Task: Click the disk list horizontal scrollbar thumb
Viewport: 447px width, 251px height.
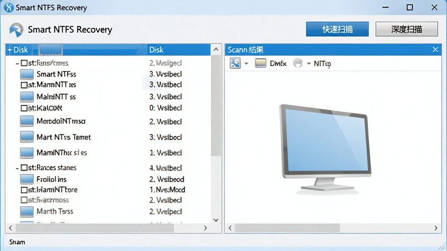Action: click(95, 228)
